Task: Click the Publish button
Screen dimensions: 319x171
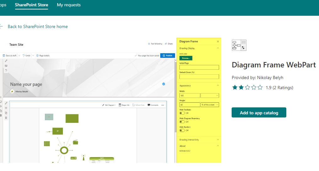Action: pyautogui.click(x=168, y=55)
